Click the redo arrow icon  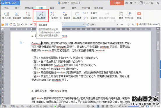click(x=26, y=25)
